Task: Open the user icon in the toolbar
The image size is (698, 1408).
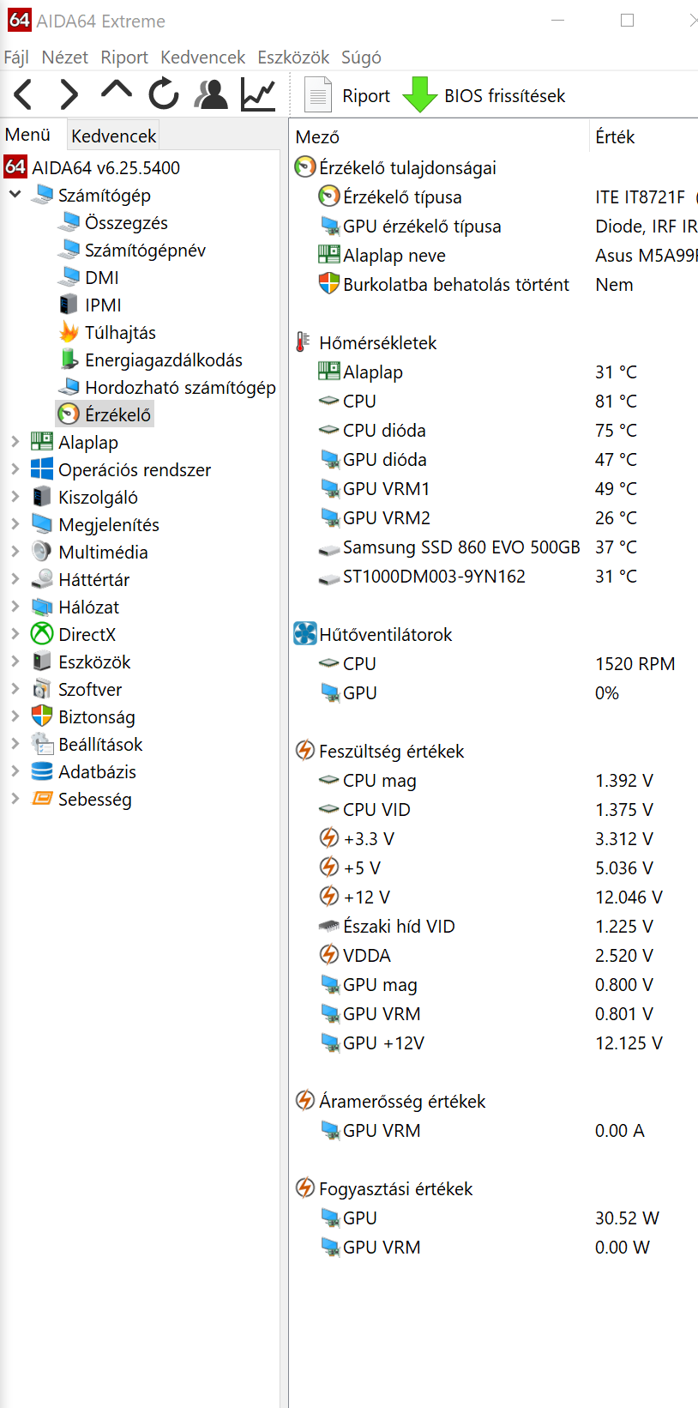Action: [211, 94]
